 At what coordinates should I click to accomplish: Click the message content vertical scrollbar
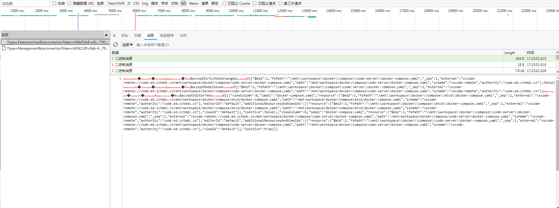click(557, 125)
